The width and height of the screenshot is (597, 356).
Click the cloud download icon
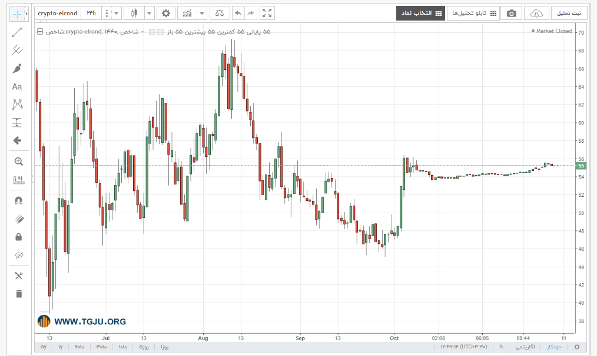click(x=536, y=14)
